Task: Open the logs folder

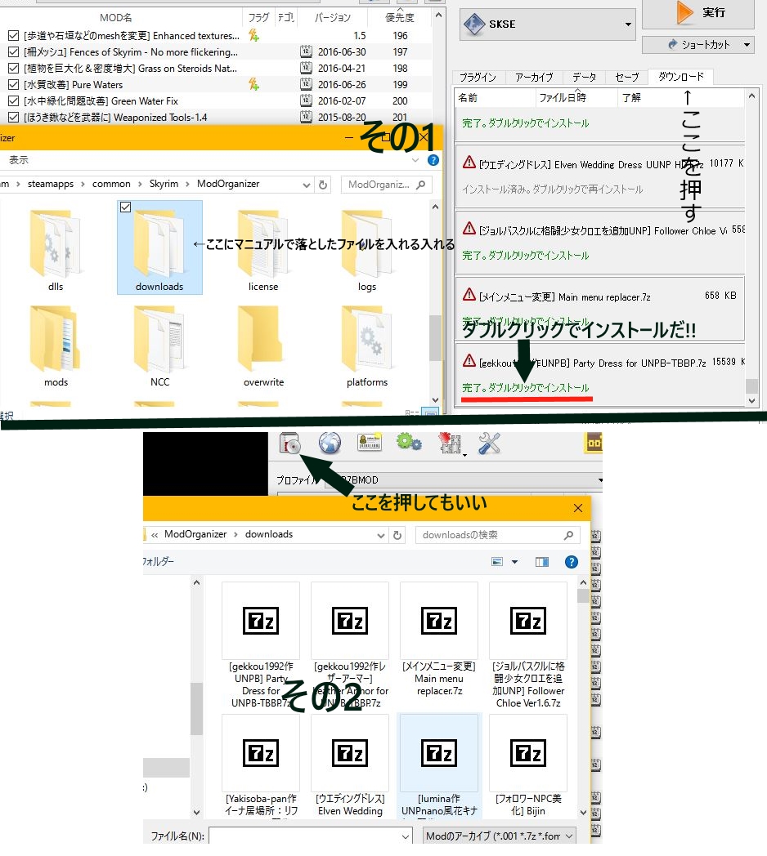Action: (367, 250)
